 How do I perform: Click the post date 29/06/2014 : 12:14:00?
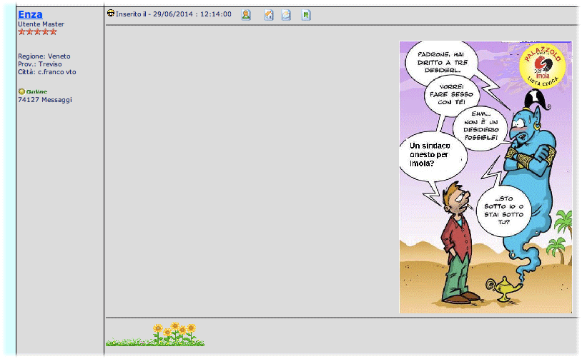(192, 14)
